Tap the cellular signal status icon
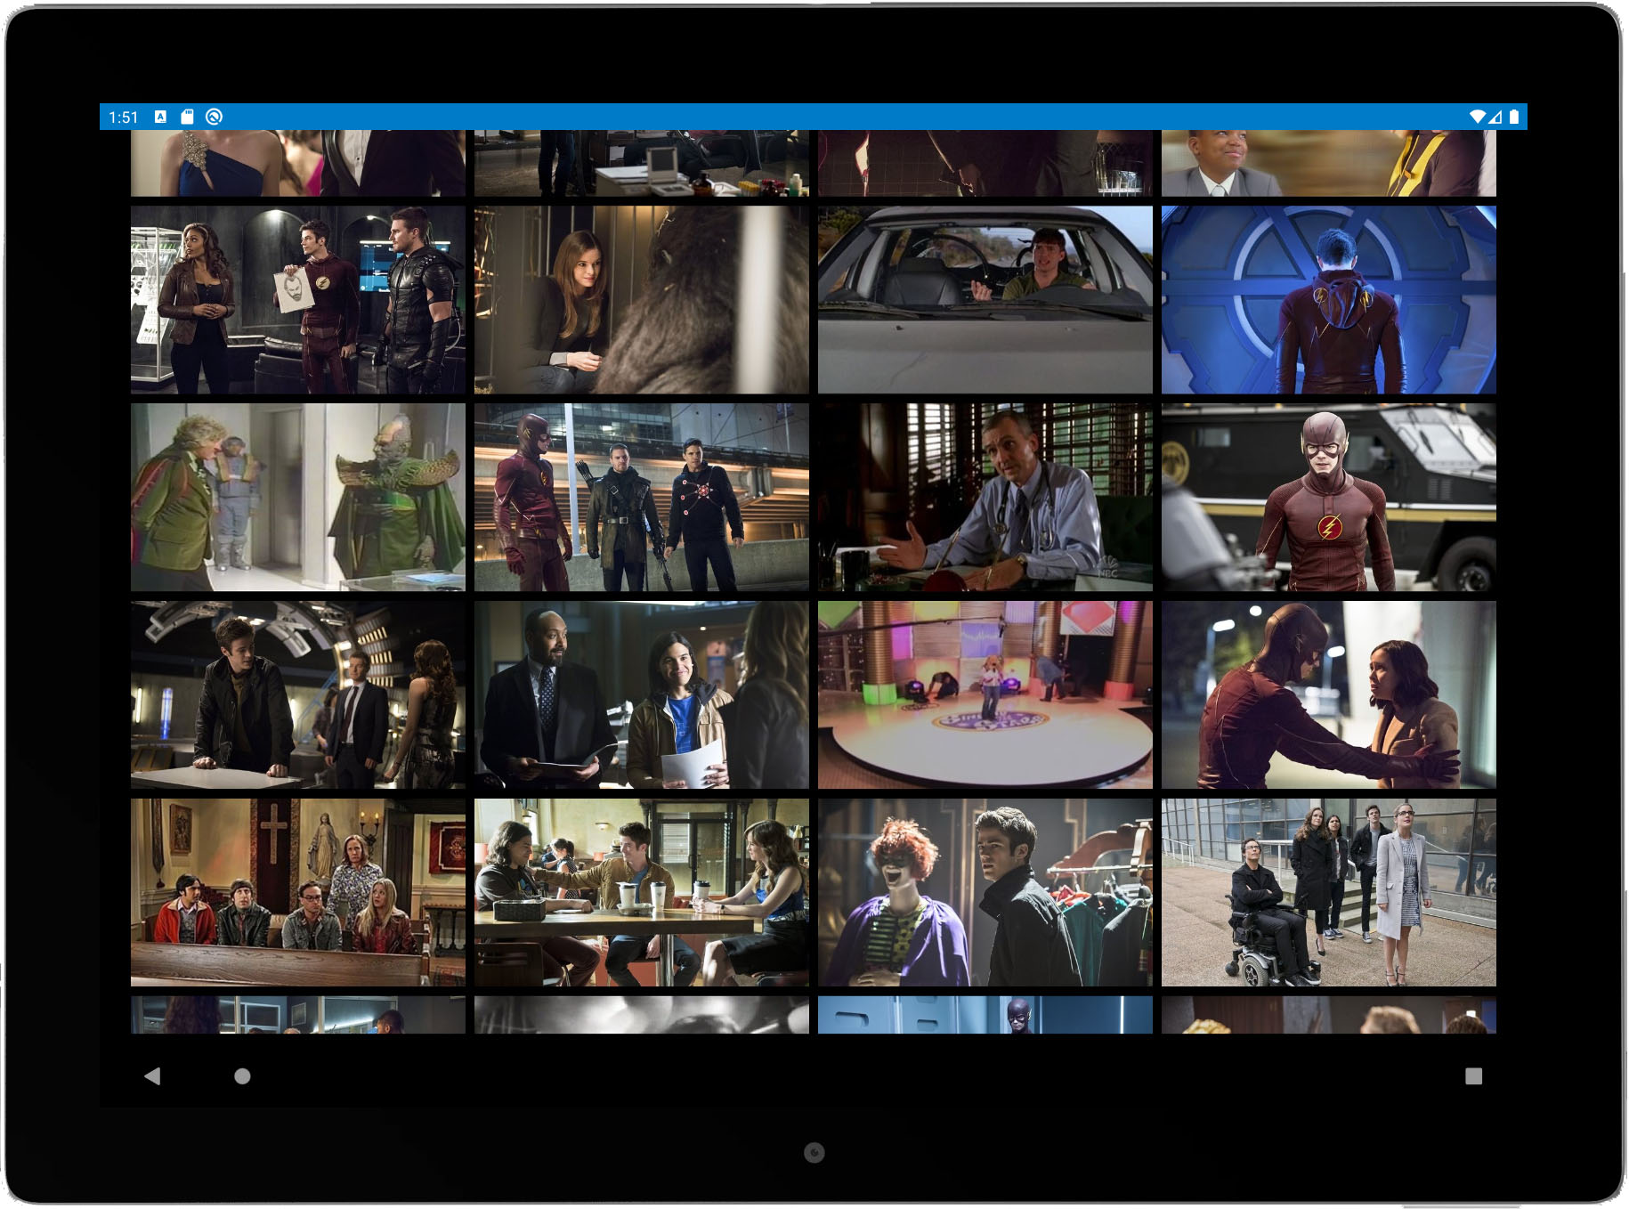Viewport: 1629px width, 1209px height. coord(1495,117)
